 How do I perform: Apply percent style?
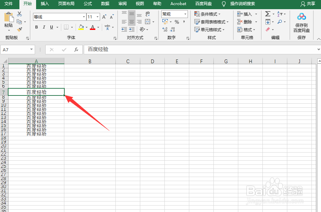(177, 22)
